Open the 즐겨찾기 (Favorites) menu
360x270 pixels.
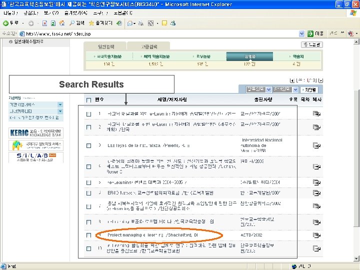click(76, 13)
